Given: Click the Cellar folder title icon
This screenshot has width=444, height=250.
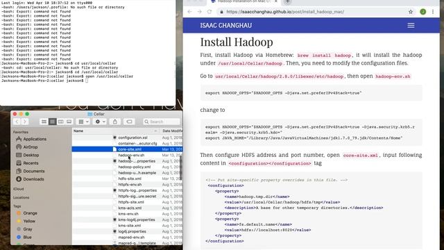Looking at the screenshot, I should coord(90,114).
